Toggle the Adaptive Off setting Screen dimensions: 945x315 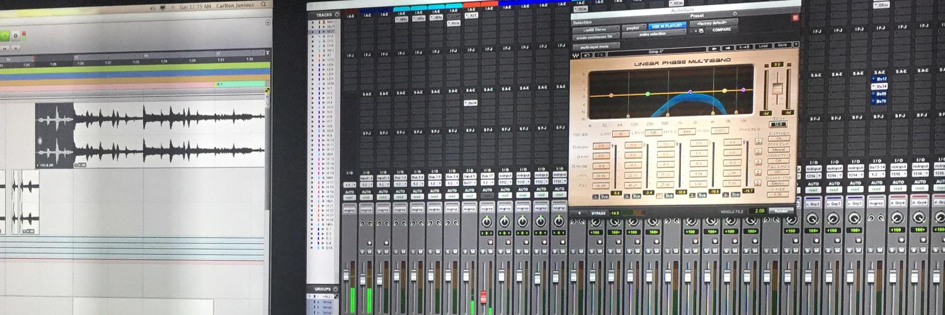tap(779, 161)
